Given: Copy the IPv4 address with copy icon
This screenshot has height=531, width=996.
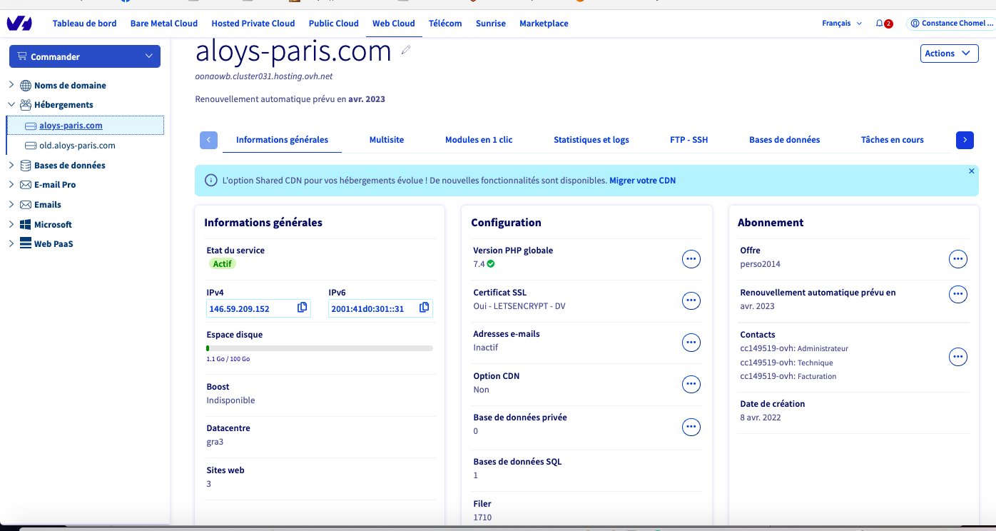Looking at the screenshot, I should 302,308.
